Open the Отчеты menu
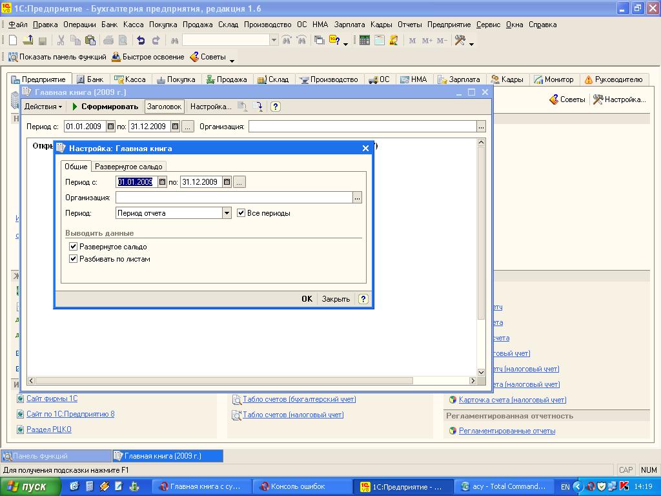This screenshot has height=496, width=661. [x=409, y=25]
